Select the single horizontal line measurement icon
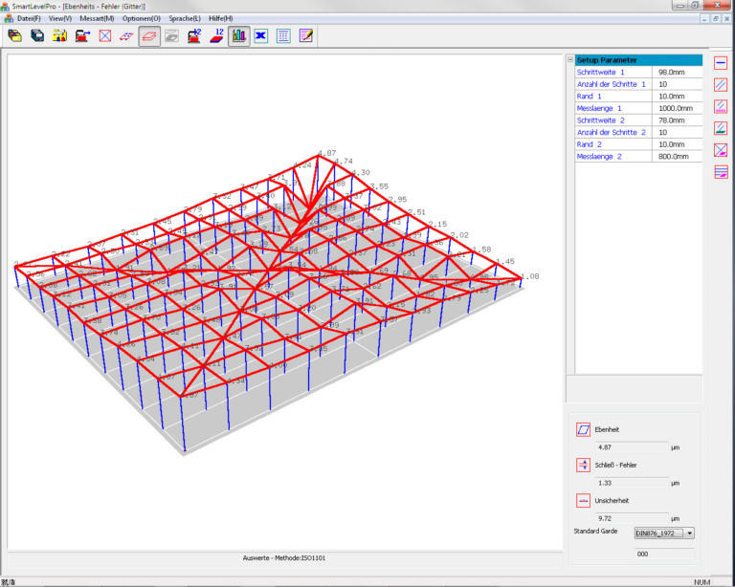Viewport: 735px width, 587px height. (x=721, y=63)
